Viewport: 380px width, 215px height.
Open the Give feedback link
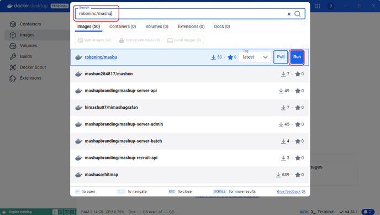pos(291,191)
